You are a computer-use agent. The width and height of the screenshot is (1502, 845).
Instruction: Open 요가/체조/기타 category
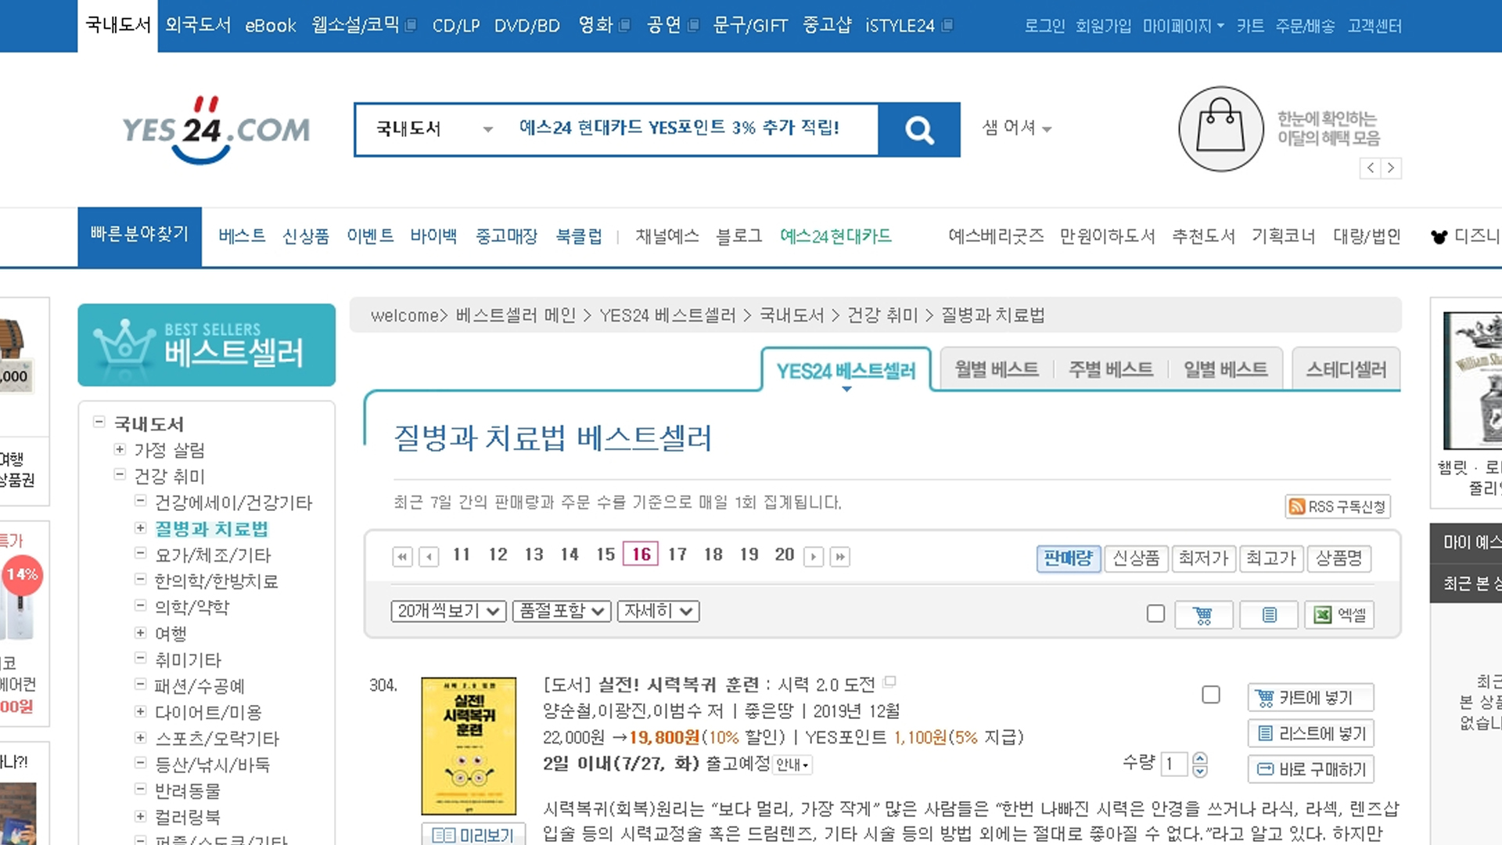pyautogui.click(x=213, y=555)
